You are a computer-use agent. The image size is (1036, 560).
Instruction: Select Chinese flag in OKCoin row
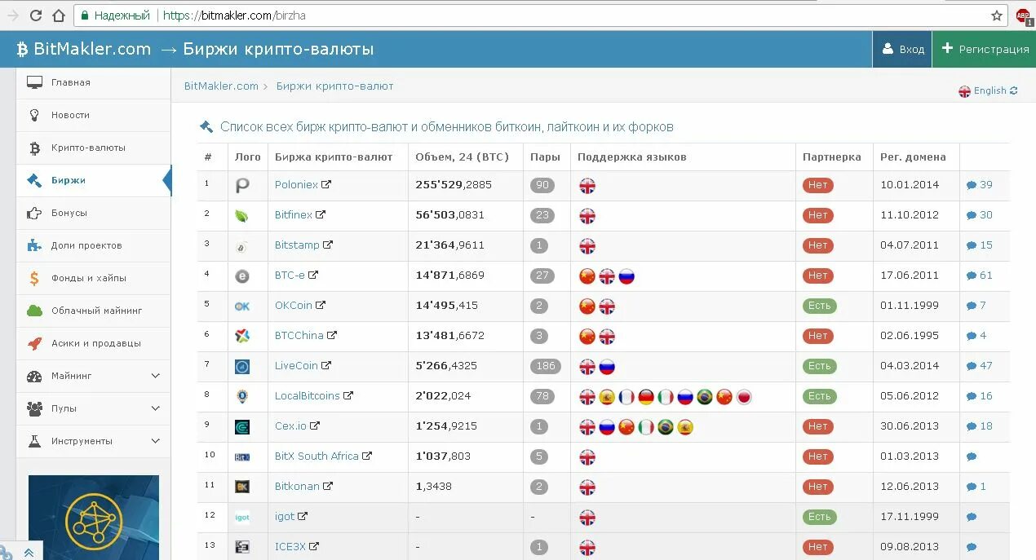(587, 306)
